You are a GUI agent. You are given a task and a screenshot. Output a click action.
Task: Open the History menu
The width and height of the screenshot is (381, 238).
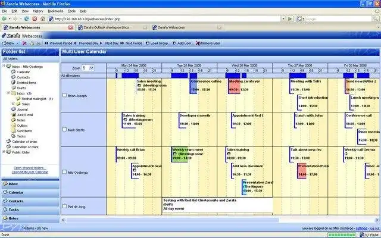pyautogui.click(x=38, y=11)
